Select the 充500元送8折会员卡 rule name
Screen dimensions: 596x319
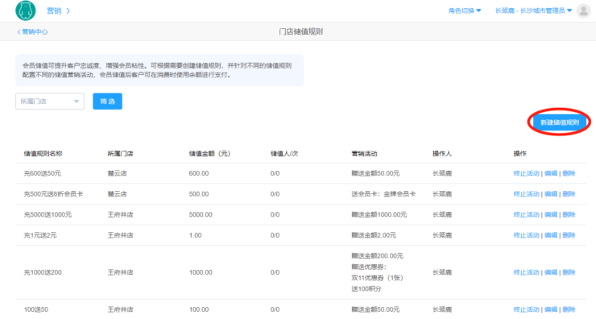(x=53, y=194)
